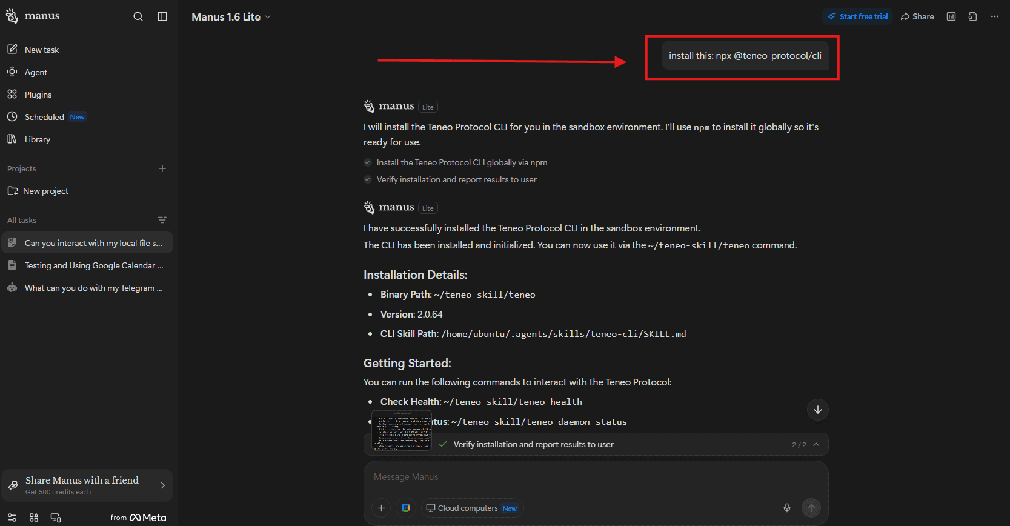Viewport: 1010px width, 526px height.
Task: Open task 'Can you interact with my local file s...'
Action: click(87, 243)
